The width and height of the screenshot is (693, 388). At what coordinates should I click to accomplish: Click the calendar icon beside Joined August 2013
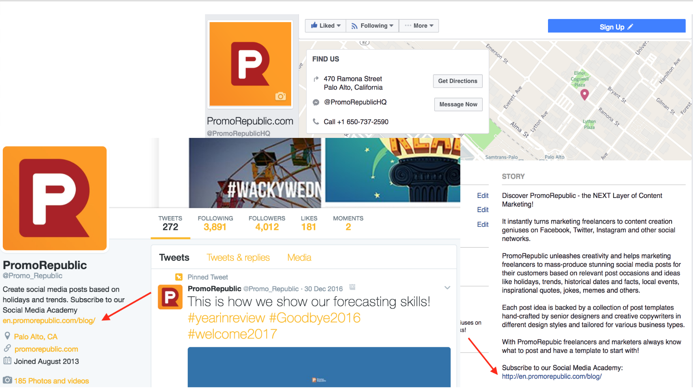(x=7, y=361)
